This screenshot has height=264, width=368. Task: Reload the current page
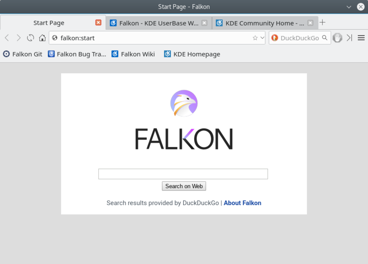tap(30, 38)
